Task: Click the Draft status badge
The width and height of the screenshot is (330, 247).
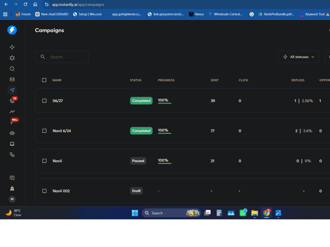Action: point(136,191)
